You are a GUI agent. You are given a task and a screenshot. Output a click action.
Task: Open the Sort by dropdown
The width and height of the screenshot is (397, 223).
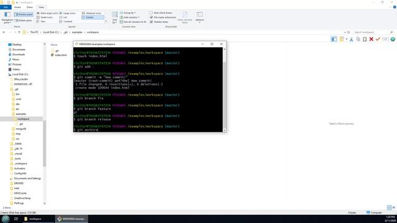[x=115, y=17]
